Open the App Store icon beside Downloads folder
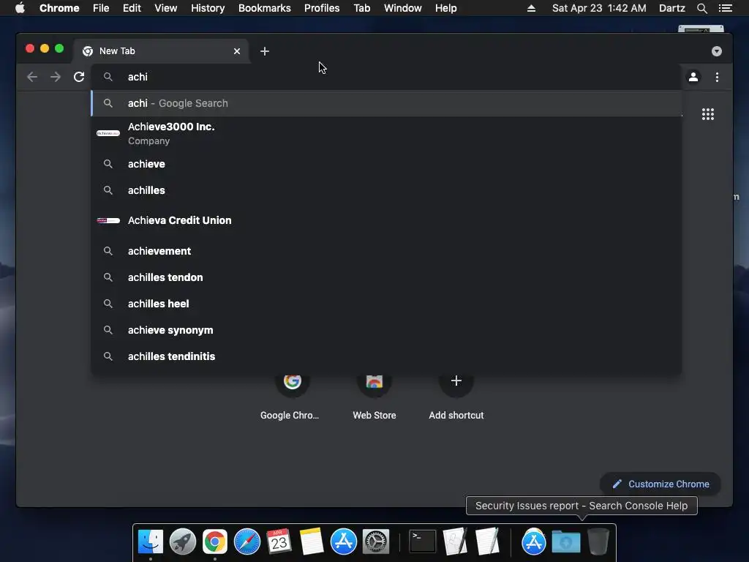This screenshot has height=562, width=749. coord(533,542)
